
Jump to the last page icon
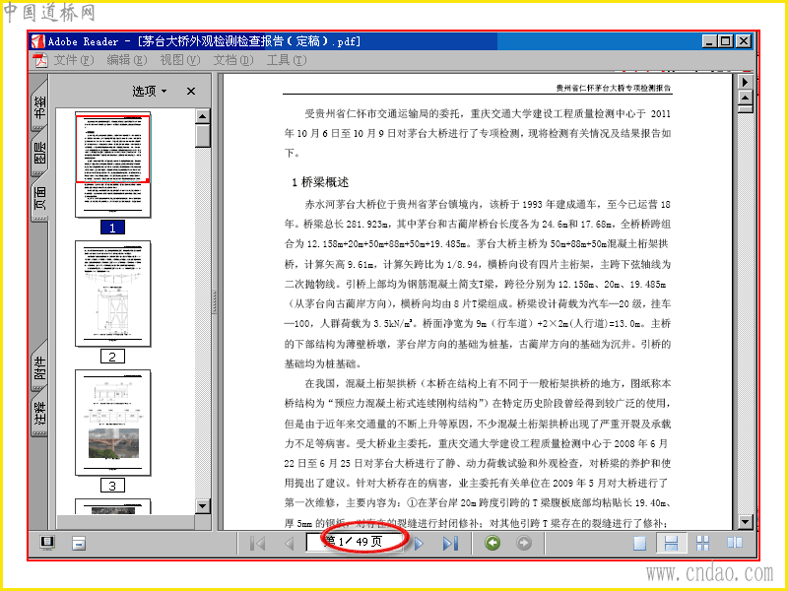[x=450, y=544]
